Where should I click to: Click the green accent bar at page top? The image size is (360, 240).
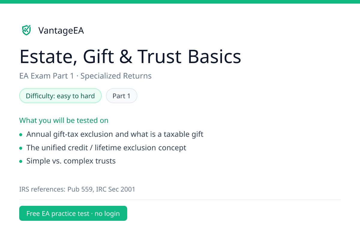(x=180, y=1)
